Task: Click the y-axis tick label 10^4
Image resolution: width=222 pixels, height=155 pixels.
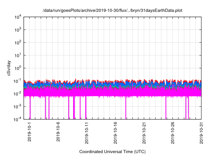Action: [x=18, y=17]
